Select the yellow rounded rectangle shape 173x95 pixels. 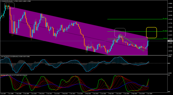click(152, 33)
